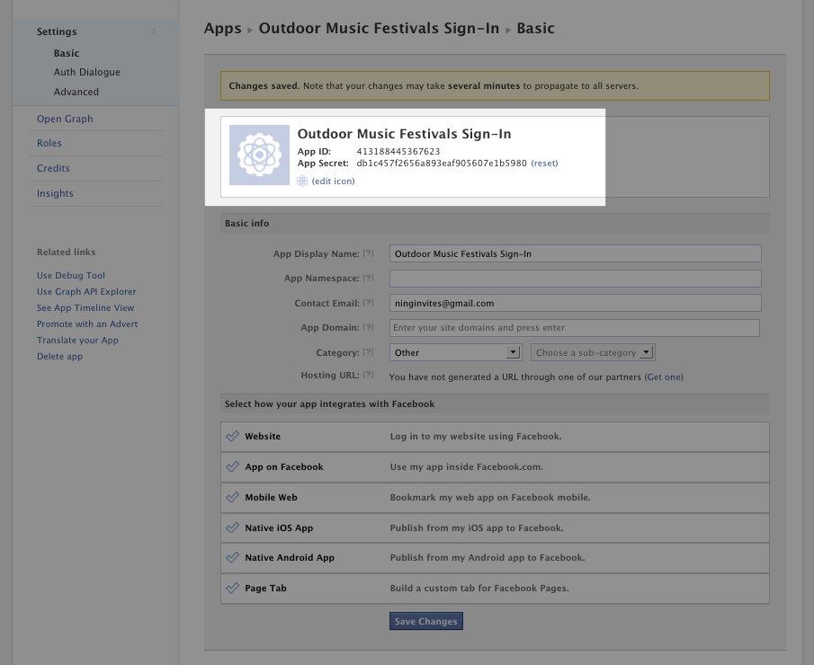This screenshot has height=665, width=814.
Task: Open help for Contact Email
Action: tap(368, 303)
